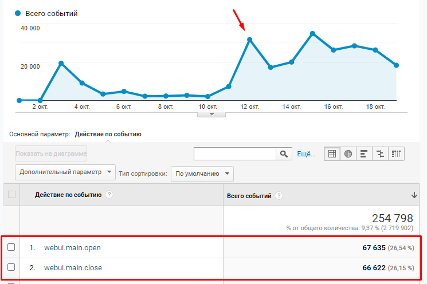The image size is (427, 284).
Task: Open the Дополнительный параметр dropdown
Action: pyautogui.click(x=65, y=172)
